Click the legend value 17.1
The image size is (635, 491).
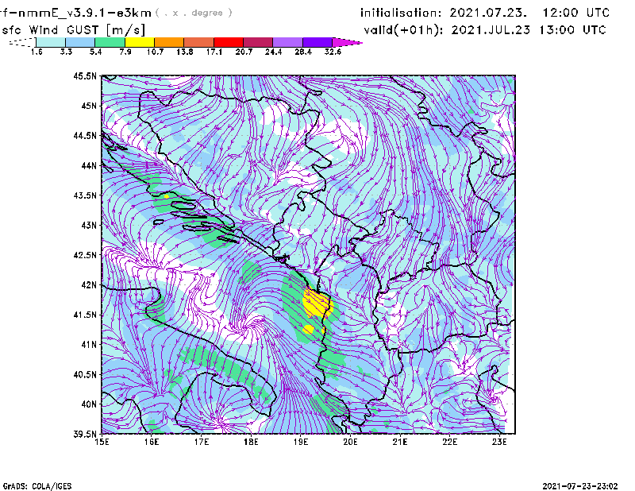(214, 52)
